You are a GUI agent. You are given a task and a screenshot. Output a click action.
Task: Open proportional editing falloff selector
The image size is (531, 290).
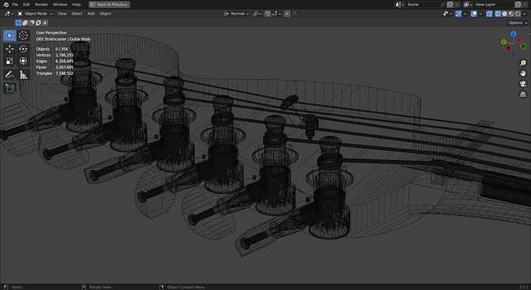coord(296,14)
